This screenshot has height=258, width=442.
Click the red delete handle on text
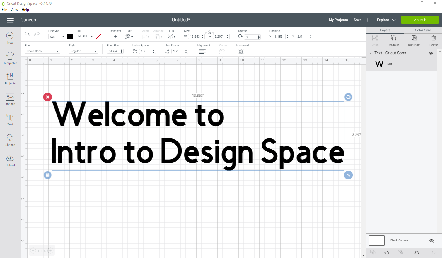pos(47,97)
